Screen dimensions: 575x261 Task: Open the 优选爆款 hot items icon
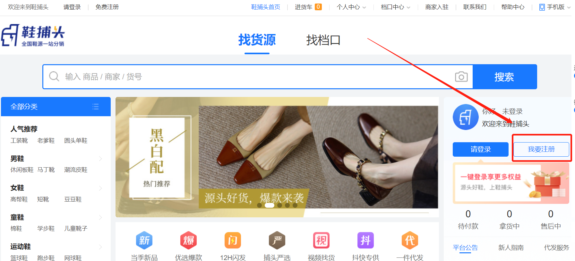[188, 240]
